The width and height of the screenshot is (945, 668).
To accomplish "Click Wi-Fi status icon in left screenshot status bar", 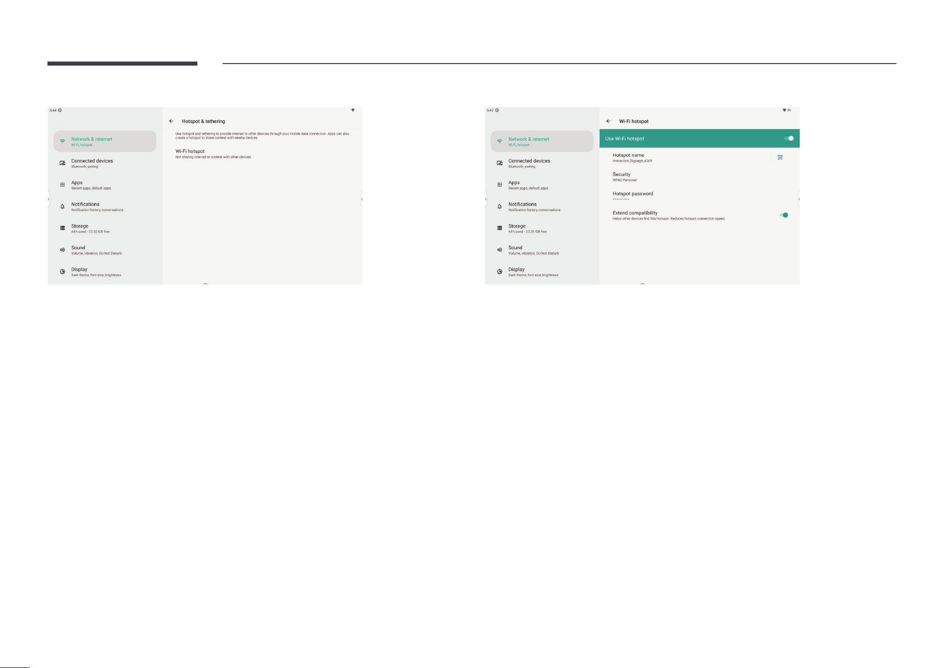I will pos(353,110).
